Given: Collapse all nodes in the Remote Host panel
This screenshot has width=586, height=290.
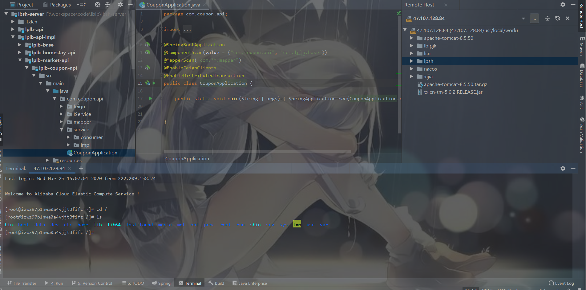Looking at the screenshot, I should pos(547,18).
